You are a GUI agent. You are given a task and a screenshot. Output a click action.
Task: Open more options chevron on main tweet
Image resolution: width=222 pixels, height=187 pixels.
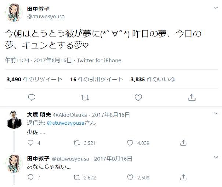click(215, 8)
